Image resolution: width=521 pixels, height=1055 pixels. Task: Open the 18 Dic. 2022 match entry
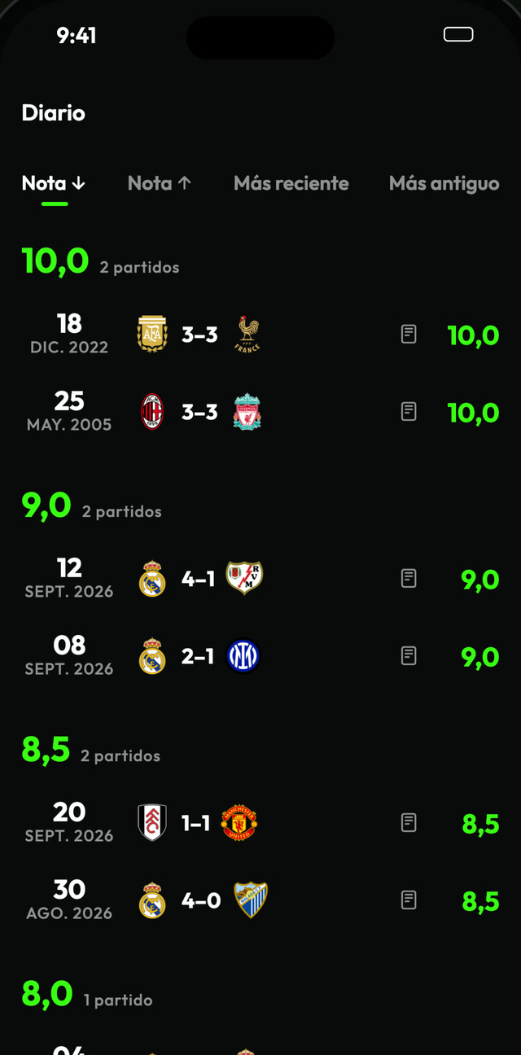click(260, 334)
